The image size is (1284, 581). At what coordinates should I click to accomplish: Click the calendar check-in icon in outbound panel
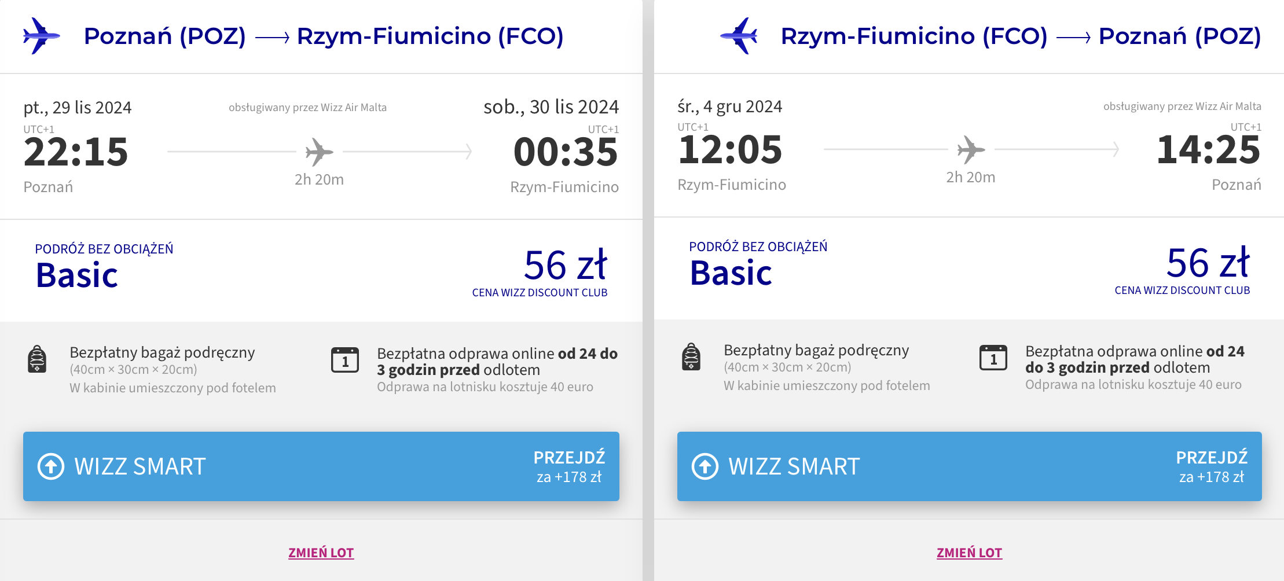[x=345, y=359]
